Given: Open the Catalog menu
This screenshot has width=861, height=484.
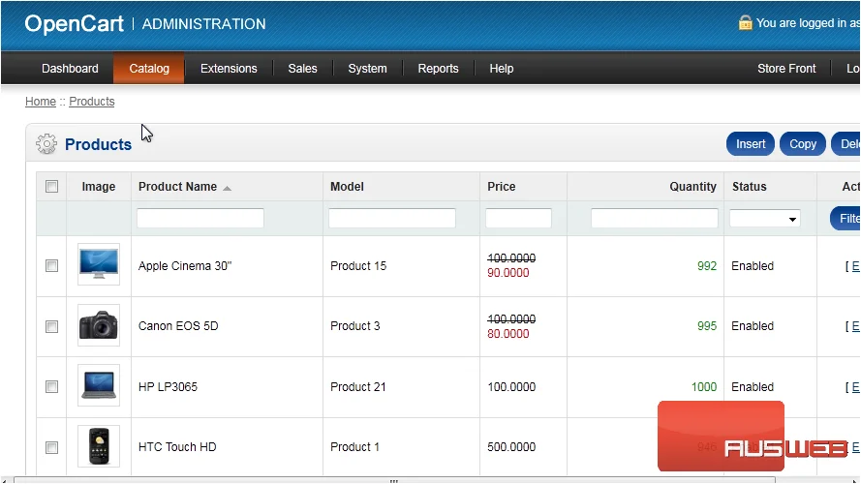Looking at the screenshot, I should 149,69.
